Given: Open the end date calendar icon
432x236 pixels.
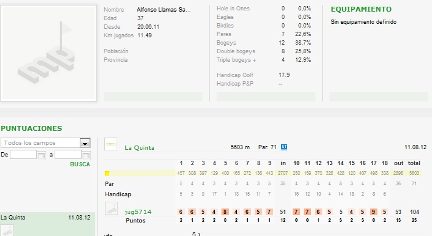Looking at the screenshot, I should (x=86, y=155).
